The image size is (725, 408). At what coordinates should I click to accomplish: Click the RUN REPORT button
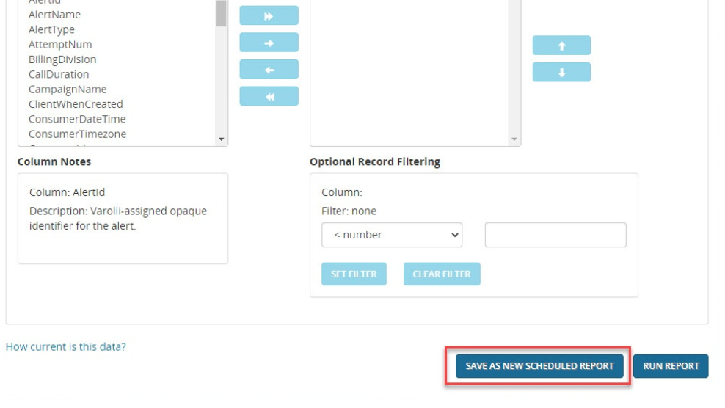click(x=671, y=366)
